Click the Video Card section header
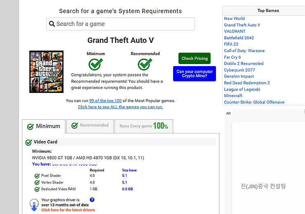Screen dimensions: 305x214 (x=121, y=142)
